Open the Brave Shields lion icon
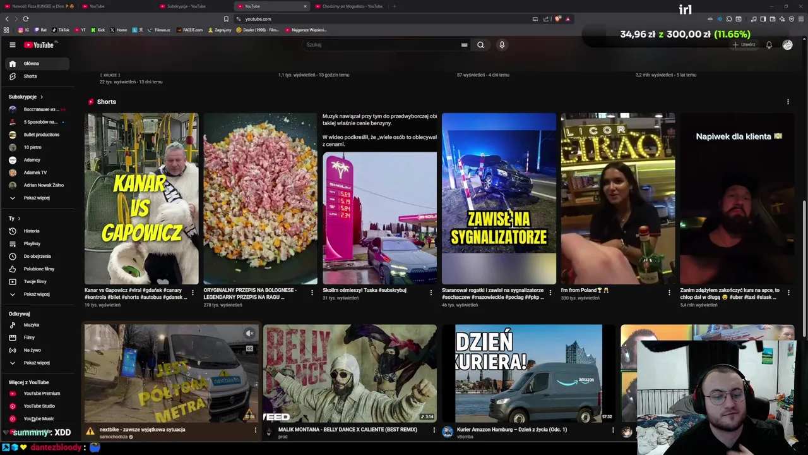The height and width of the screenshot is (455, 808). pos(557,19)
